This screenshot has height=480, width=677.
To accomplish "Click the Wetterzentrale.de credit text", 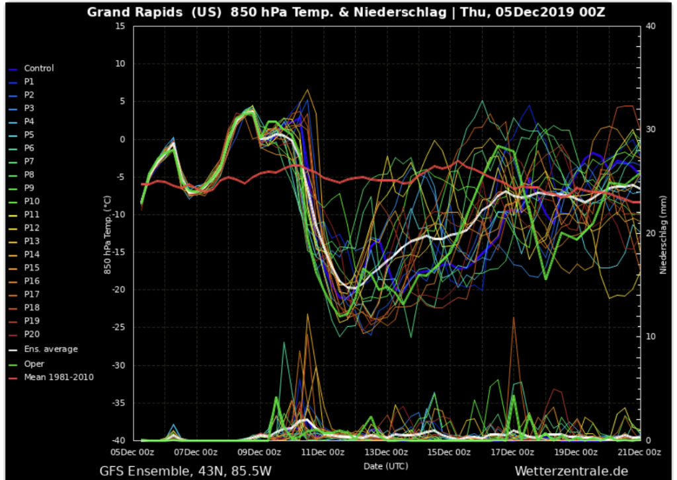I will 571,471.
